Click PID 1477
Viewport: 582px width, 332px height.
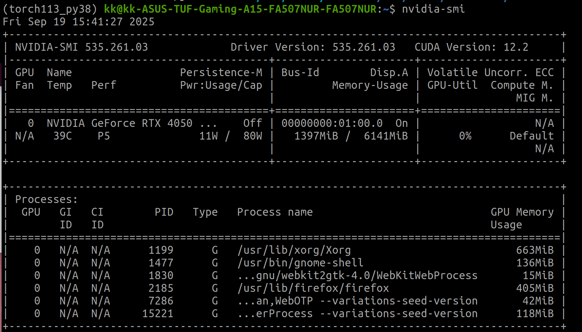click(161, 263)
